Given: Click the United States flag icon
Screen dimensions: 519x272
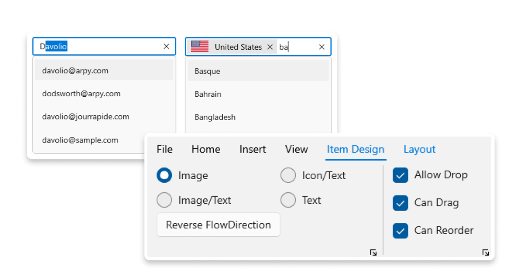Looking at the screenshot, I should (x=200, y=47).
